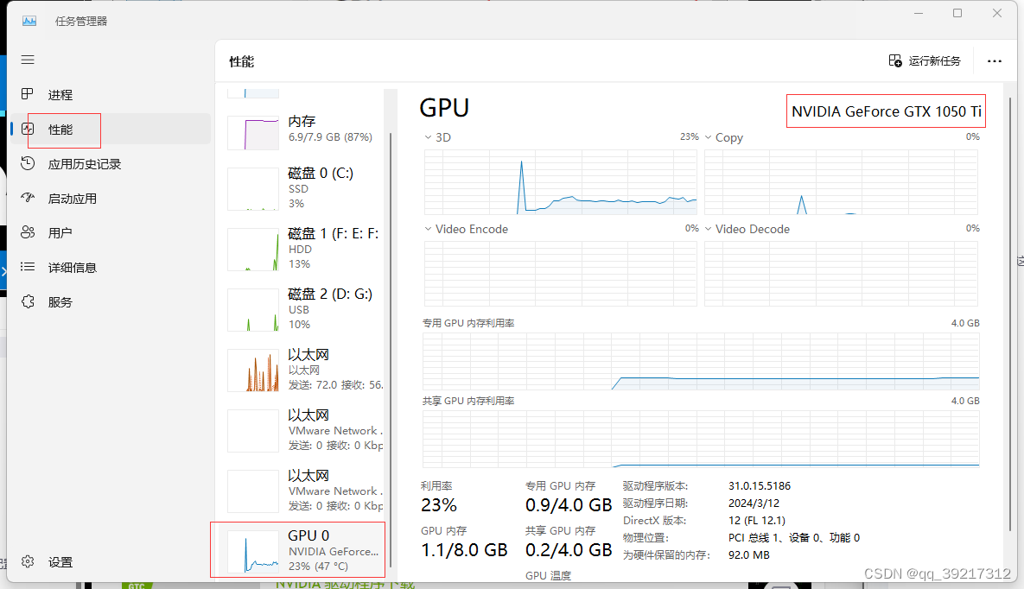The image size is (1024, 589).
Task: Select the GPU 0 graph thumbnail
Action: [x=252, y=552]
